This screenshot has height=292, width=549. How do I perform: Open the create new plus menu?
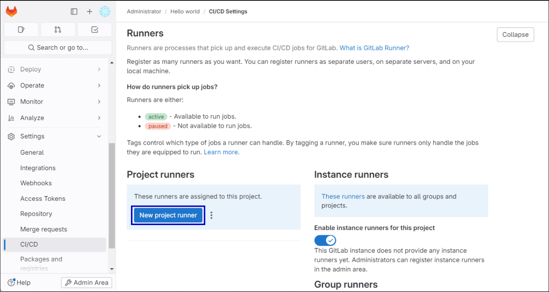point(89,12)
